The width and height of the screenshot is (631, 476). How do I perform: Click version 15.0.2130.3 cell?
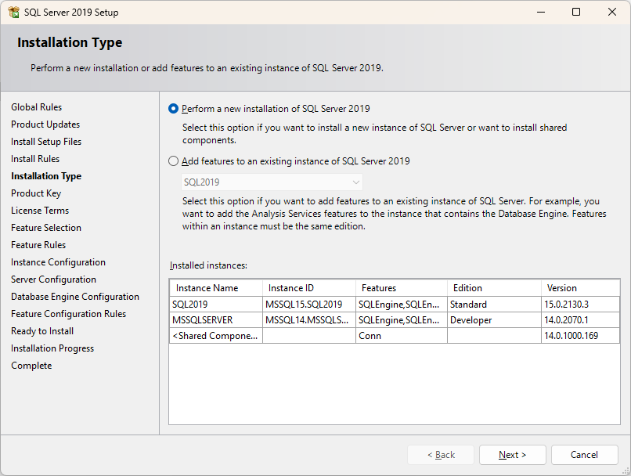click(580, 305)
